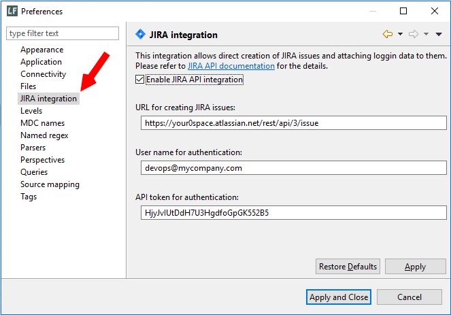The image size is (451, 315).
Task: Click the forward navigation arrow icon
Action: (x=414, y=34)
